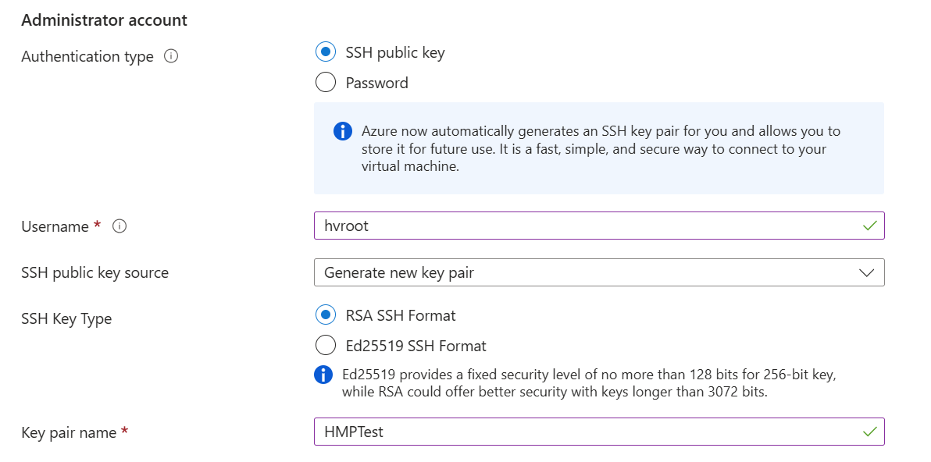The height and width of the screenshot is (462, 931).
Task: Click green checkmark in Key pair name field
Action: (871, 432)
